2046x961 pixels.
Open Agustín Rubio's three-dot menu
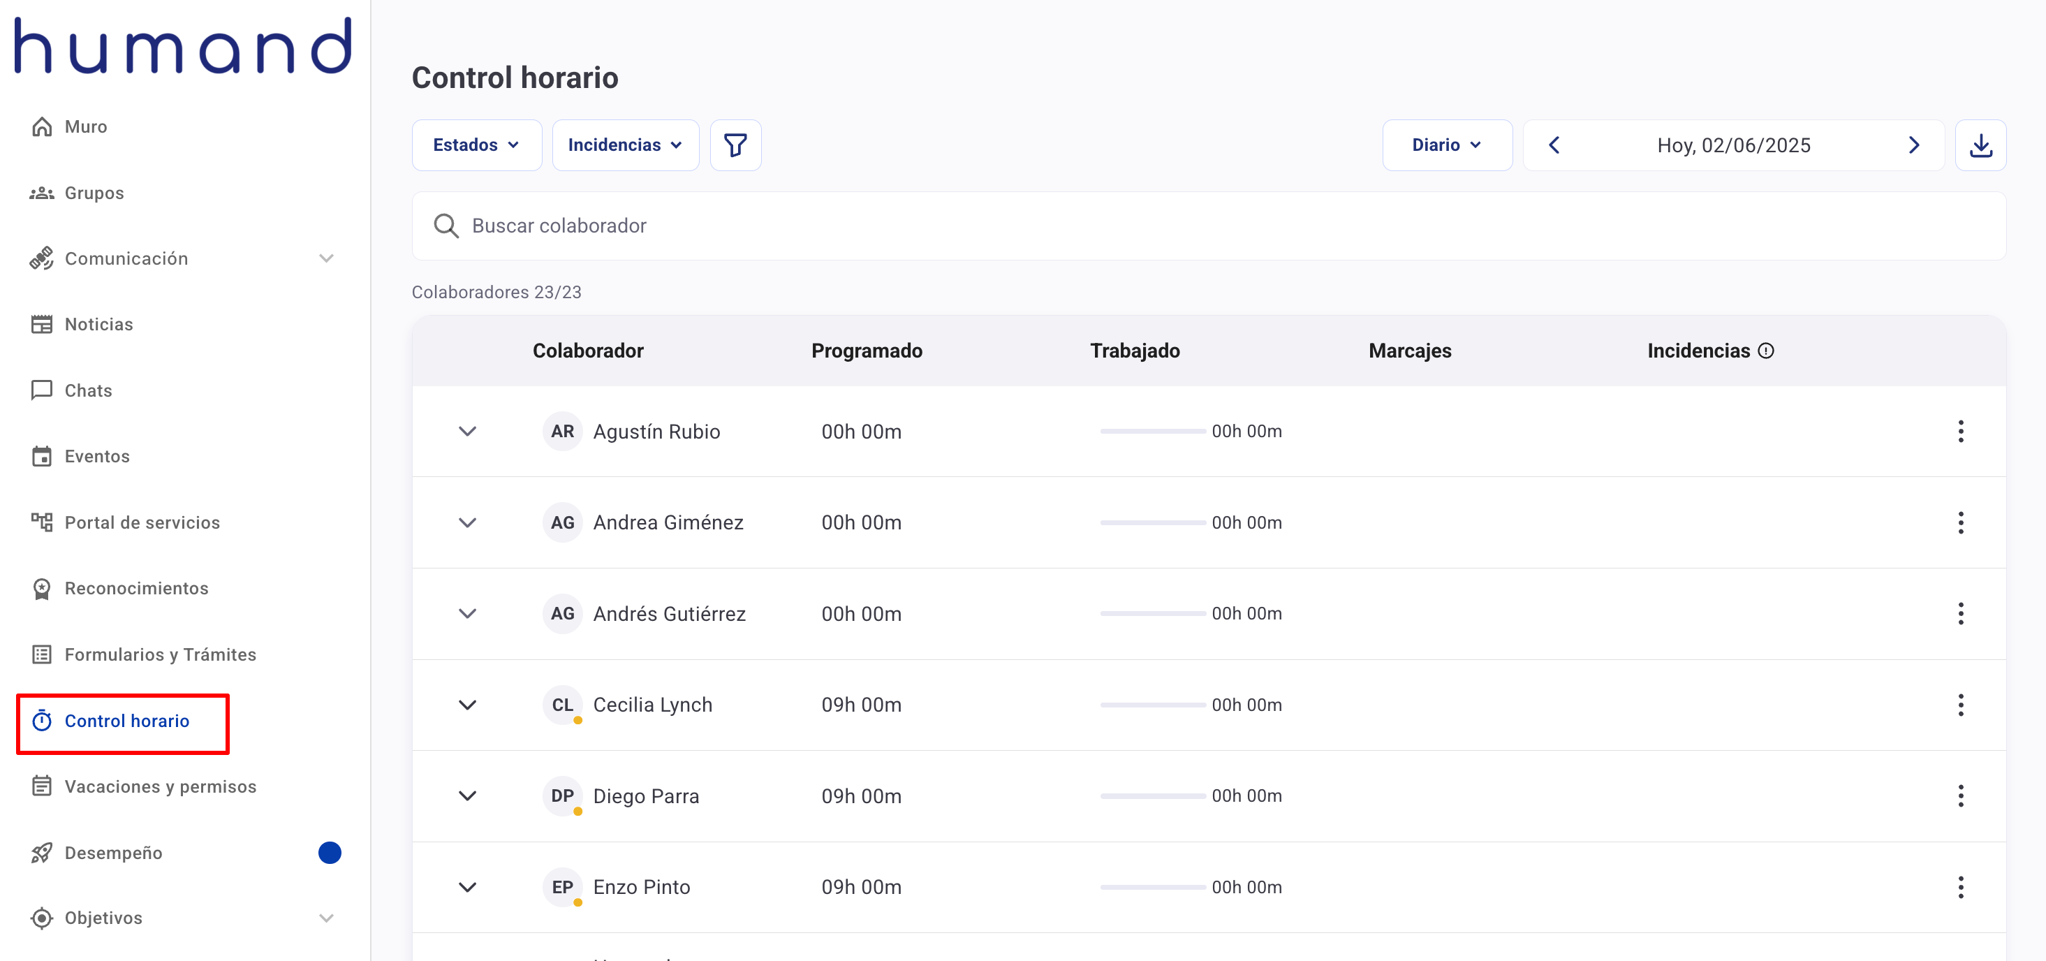pyautogui.click(x=1961, y=431)
